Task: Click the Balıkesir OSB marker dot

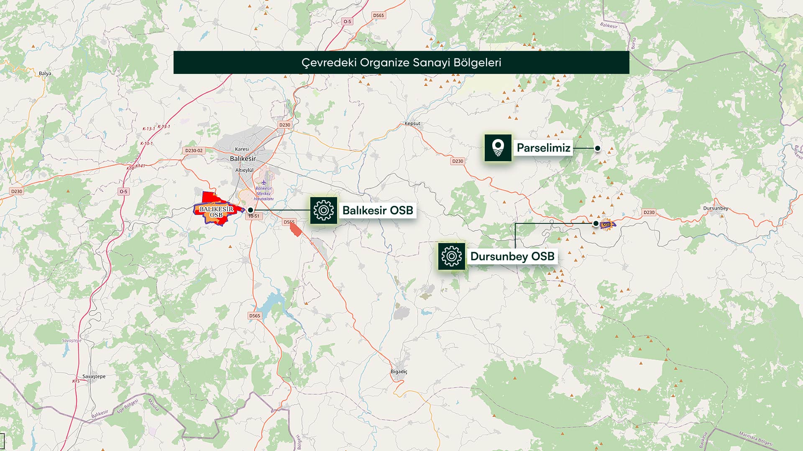Action: tap(250, 210)
